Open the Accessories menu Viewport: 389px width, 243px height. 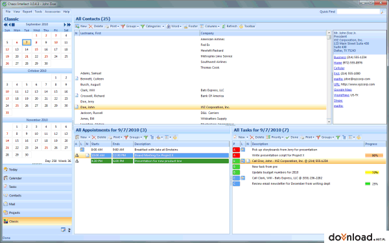click(53, 12)
